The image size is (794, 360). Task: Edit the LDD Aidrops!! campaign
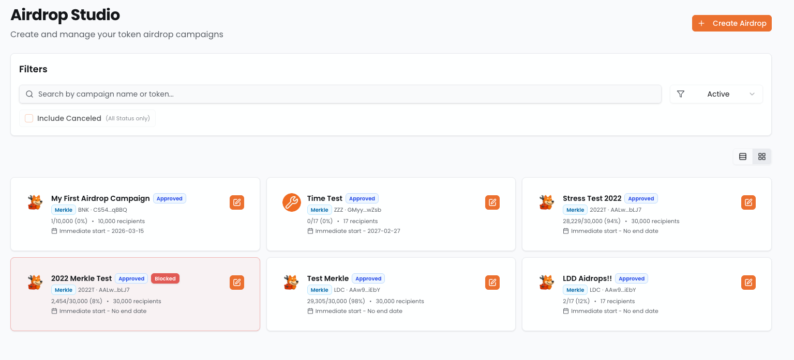click(748, 283)
